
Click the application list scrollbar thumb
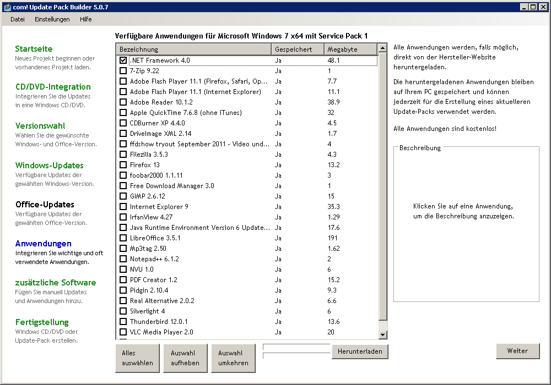tap(383, 186)
